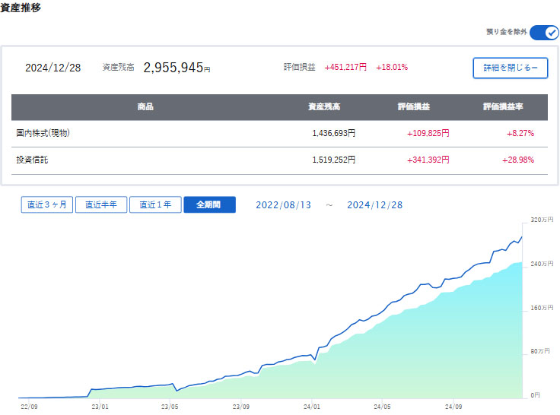Click the chart end date 2024/12/28
Viewport: 560px width, 415px height.
[x=374, y=205]
